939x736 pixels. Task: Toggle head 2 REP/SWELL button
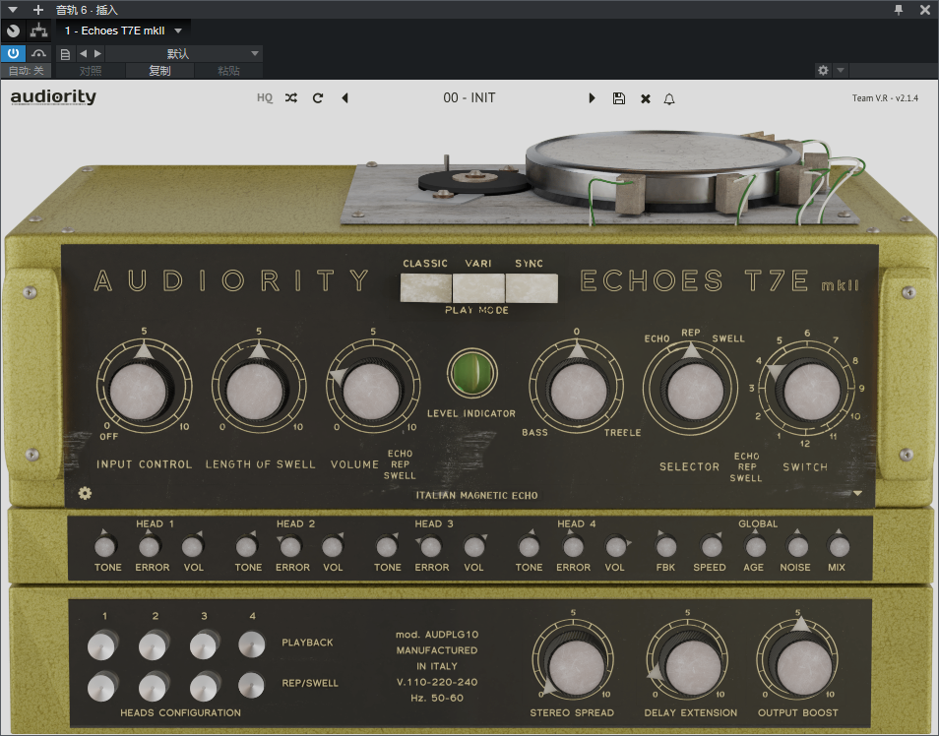pos(153,686)
